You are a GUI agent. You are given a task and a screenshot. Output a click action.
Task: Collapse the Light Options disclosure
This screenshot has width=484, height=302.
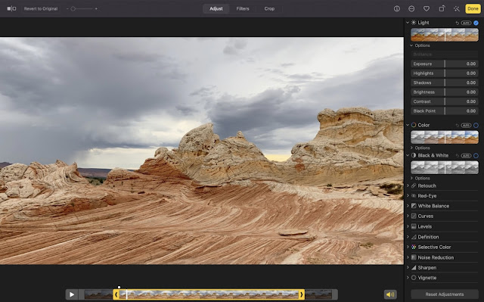(411, 45)
